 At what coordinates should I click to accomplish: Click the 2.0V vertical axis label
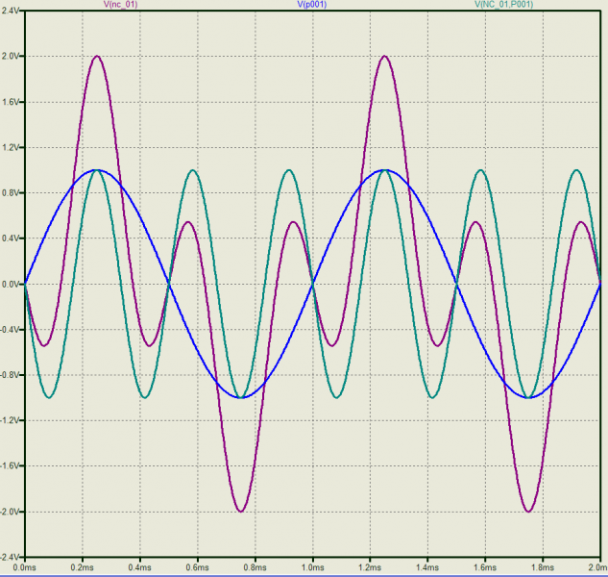[x=11, y=56]
